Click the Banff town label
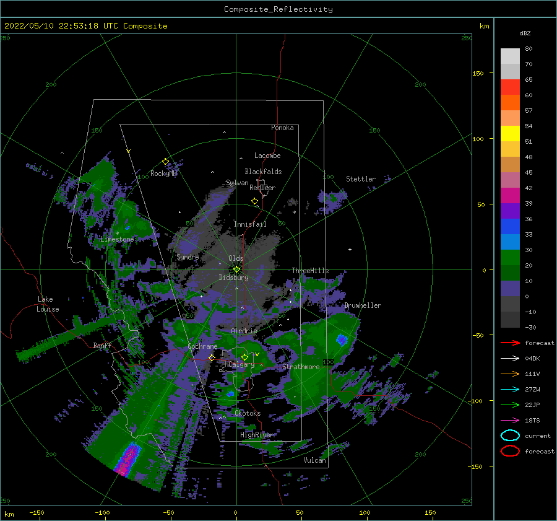Viewport: 557px width, 521px height. tap(102, 346)
